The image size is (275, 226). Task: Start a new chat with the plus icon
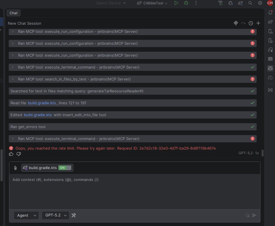click(x=258, y=23)
